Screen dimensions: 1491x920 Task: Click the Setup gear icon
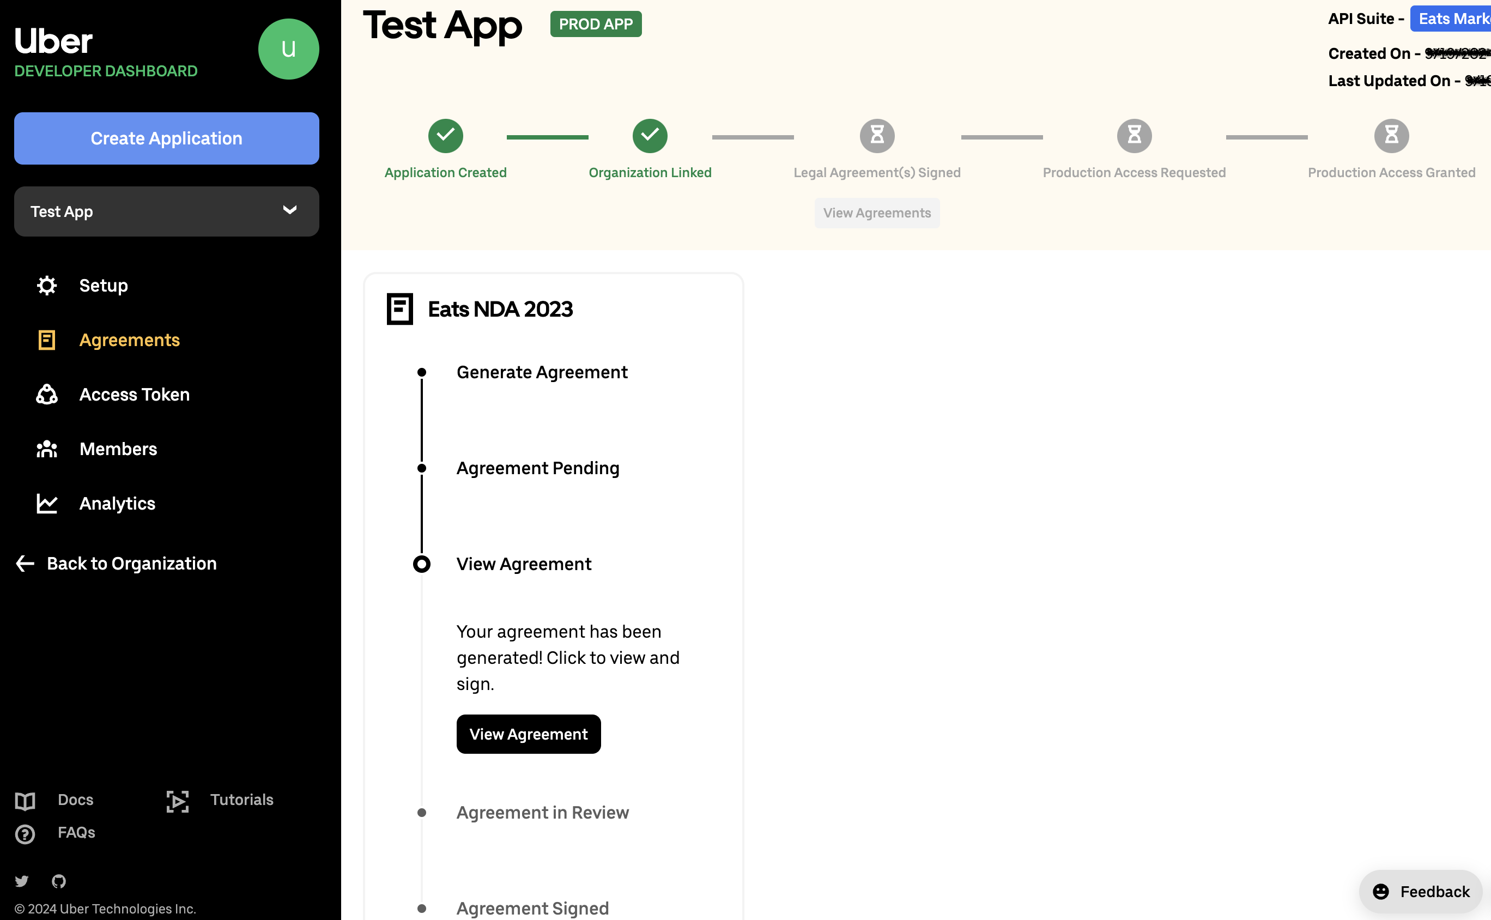tap(46, 286)
